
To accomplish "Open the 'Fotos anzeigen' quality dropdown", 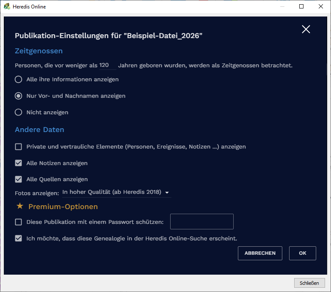I will pos(116,192).
